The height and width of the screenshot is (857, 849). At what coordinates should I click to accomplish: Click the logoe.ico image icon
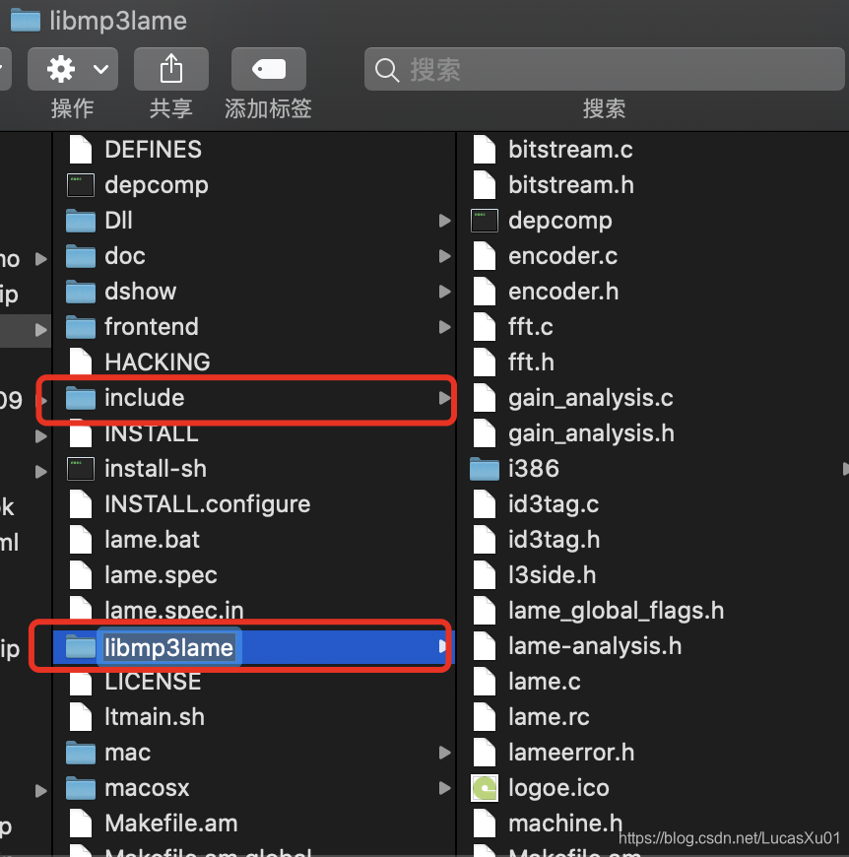tap(484, 788)
